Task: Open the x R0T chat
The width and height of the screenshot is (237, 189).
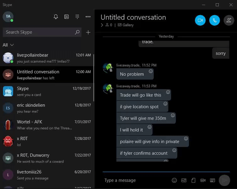Action: click(47, 141)
